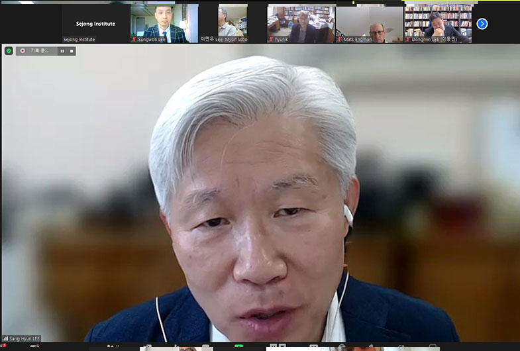Select Dongmin LEE's video thumbnail
Image resolution: width=520 pixels, height=351 pixels.
(x=438, y=23)
